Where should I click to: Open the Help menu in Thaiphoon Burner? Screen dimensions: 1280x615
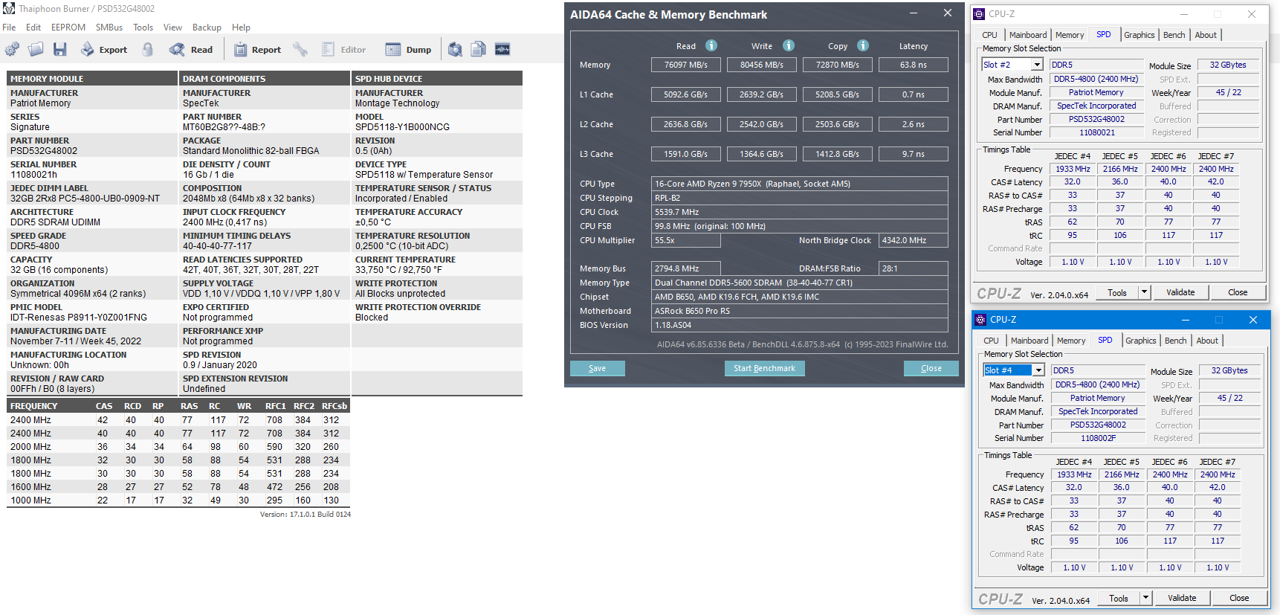pyautogui.click(x=241, y=28)
